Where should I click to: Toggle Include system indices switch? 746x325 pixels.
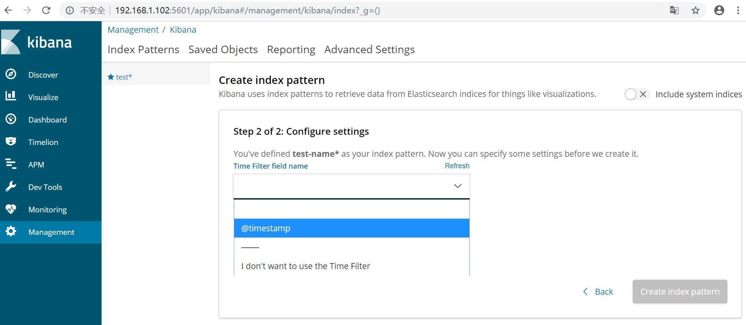pyautogui.click(x=636, y=94)
